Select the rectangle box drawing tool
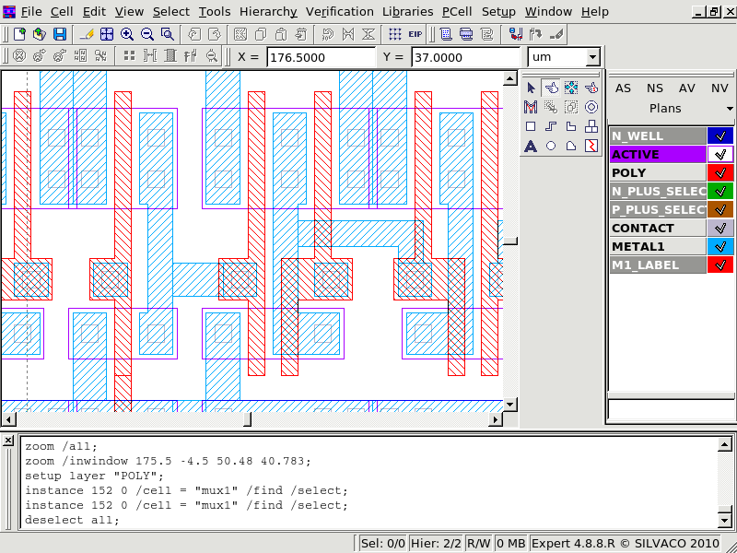Image resolution: width=737 pixels, height=553 pixels. click(531, 126)
